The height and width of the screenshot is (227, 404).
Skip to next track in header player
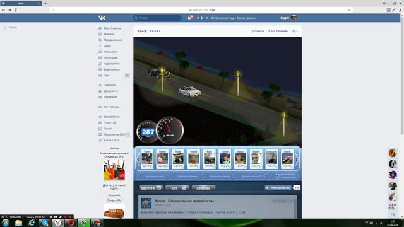pyautogui.click(x=206, y=18)
